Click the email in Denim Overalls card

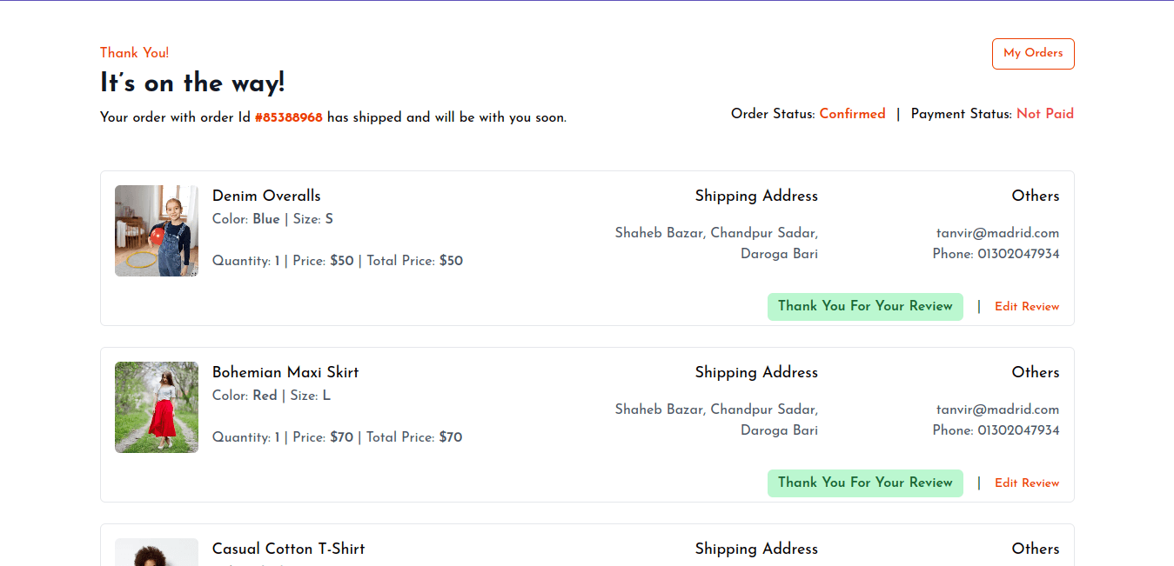[x=997, y=233]
